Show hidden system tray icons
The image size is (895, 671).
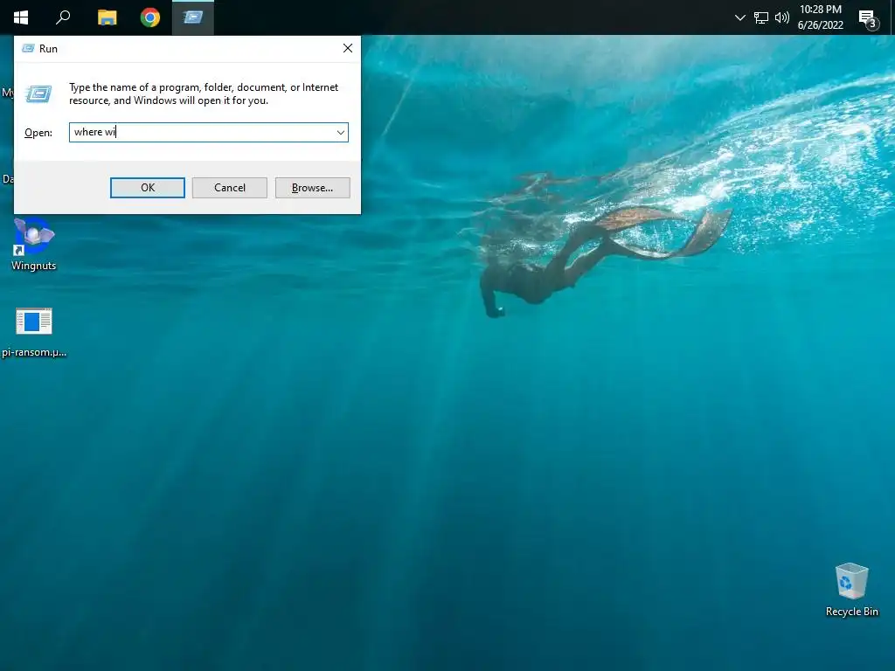point(739,17)
